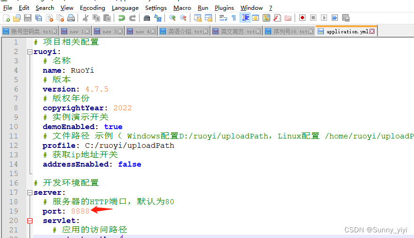414x238 pixels.
Task: Open the Encoding menu
Action: click(93, 8)
